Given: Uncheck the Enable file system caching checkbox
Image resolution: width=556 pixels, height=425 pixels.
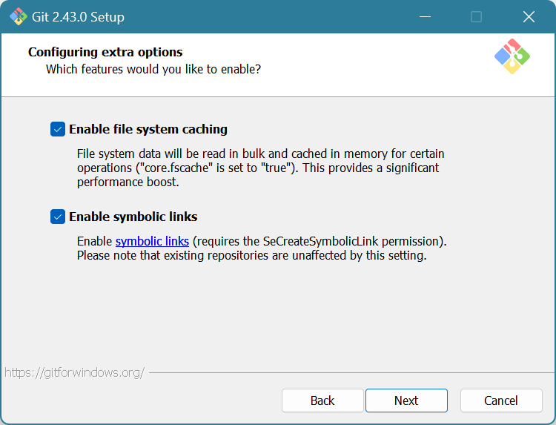Looking at the screenshot, I should 58,129.
